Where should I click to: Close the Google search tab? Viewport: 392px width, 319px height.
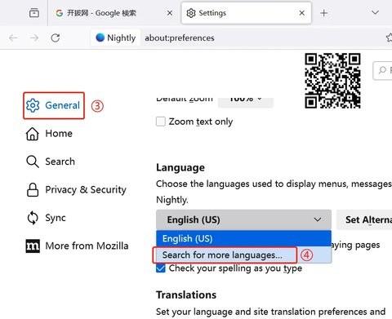pyautogui.click(x=170, y=13)
